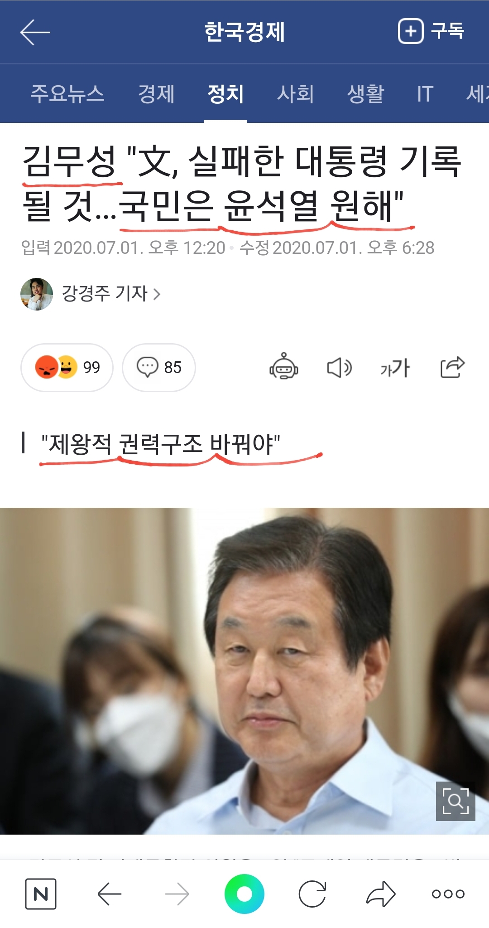Select the 주요뉴스 tab

click(x=67, y=94)
